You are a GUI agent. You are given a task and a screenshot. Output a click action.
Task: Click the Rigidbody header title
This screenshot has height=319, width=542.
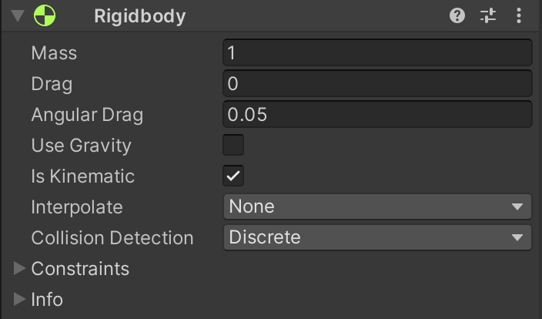pyautogui.click(x=139, y=15)
